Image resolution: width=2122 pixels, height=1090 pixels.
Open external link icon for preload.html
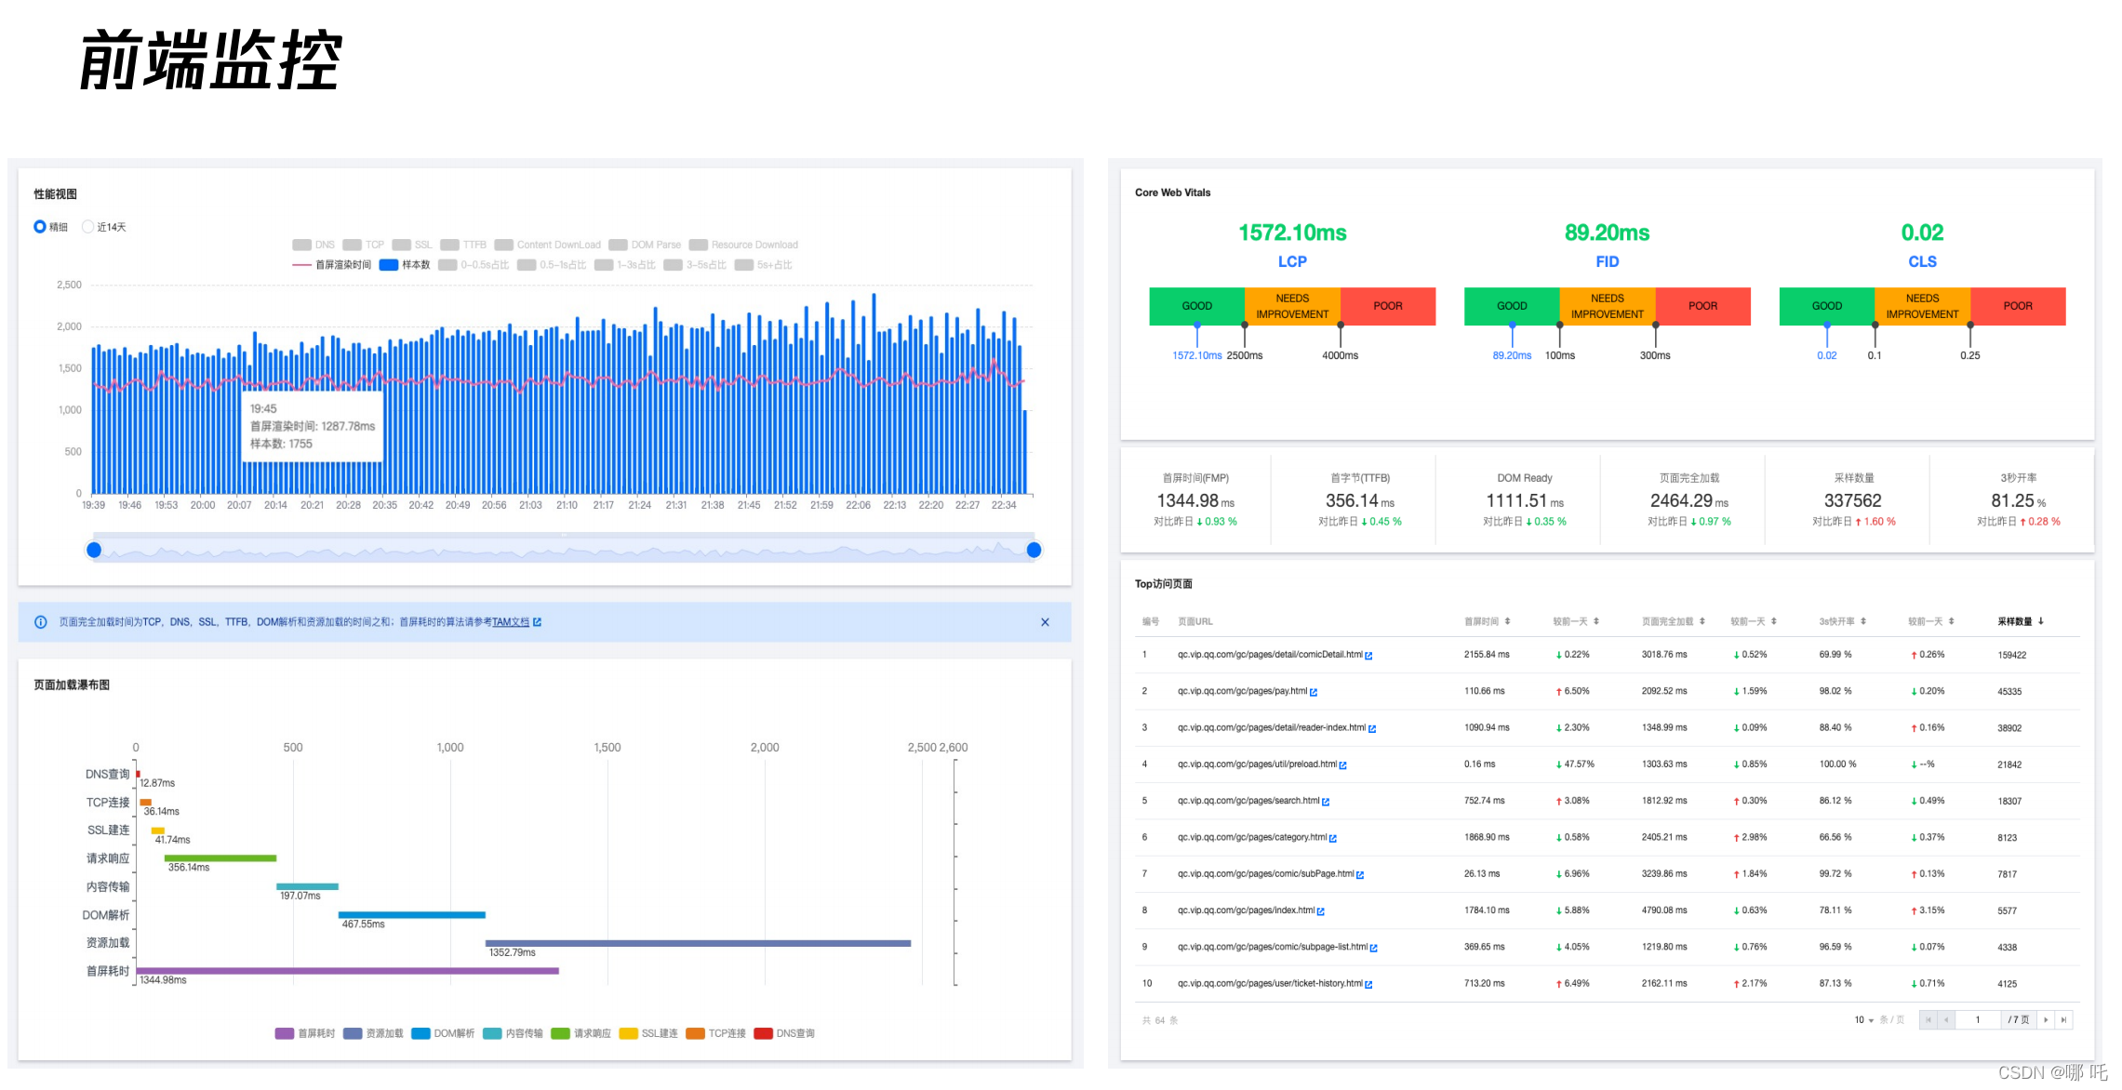pyautogui.click(x=1342, y=764)
